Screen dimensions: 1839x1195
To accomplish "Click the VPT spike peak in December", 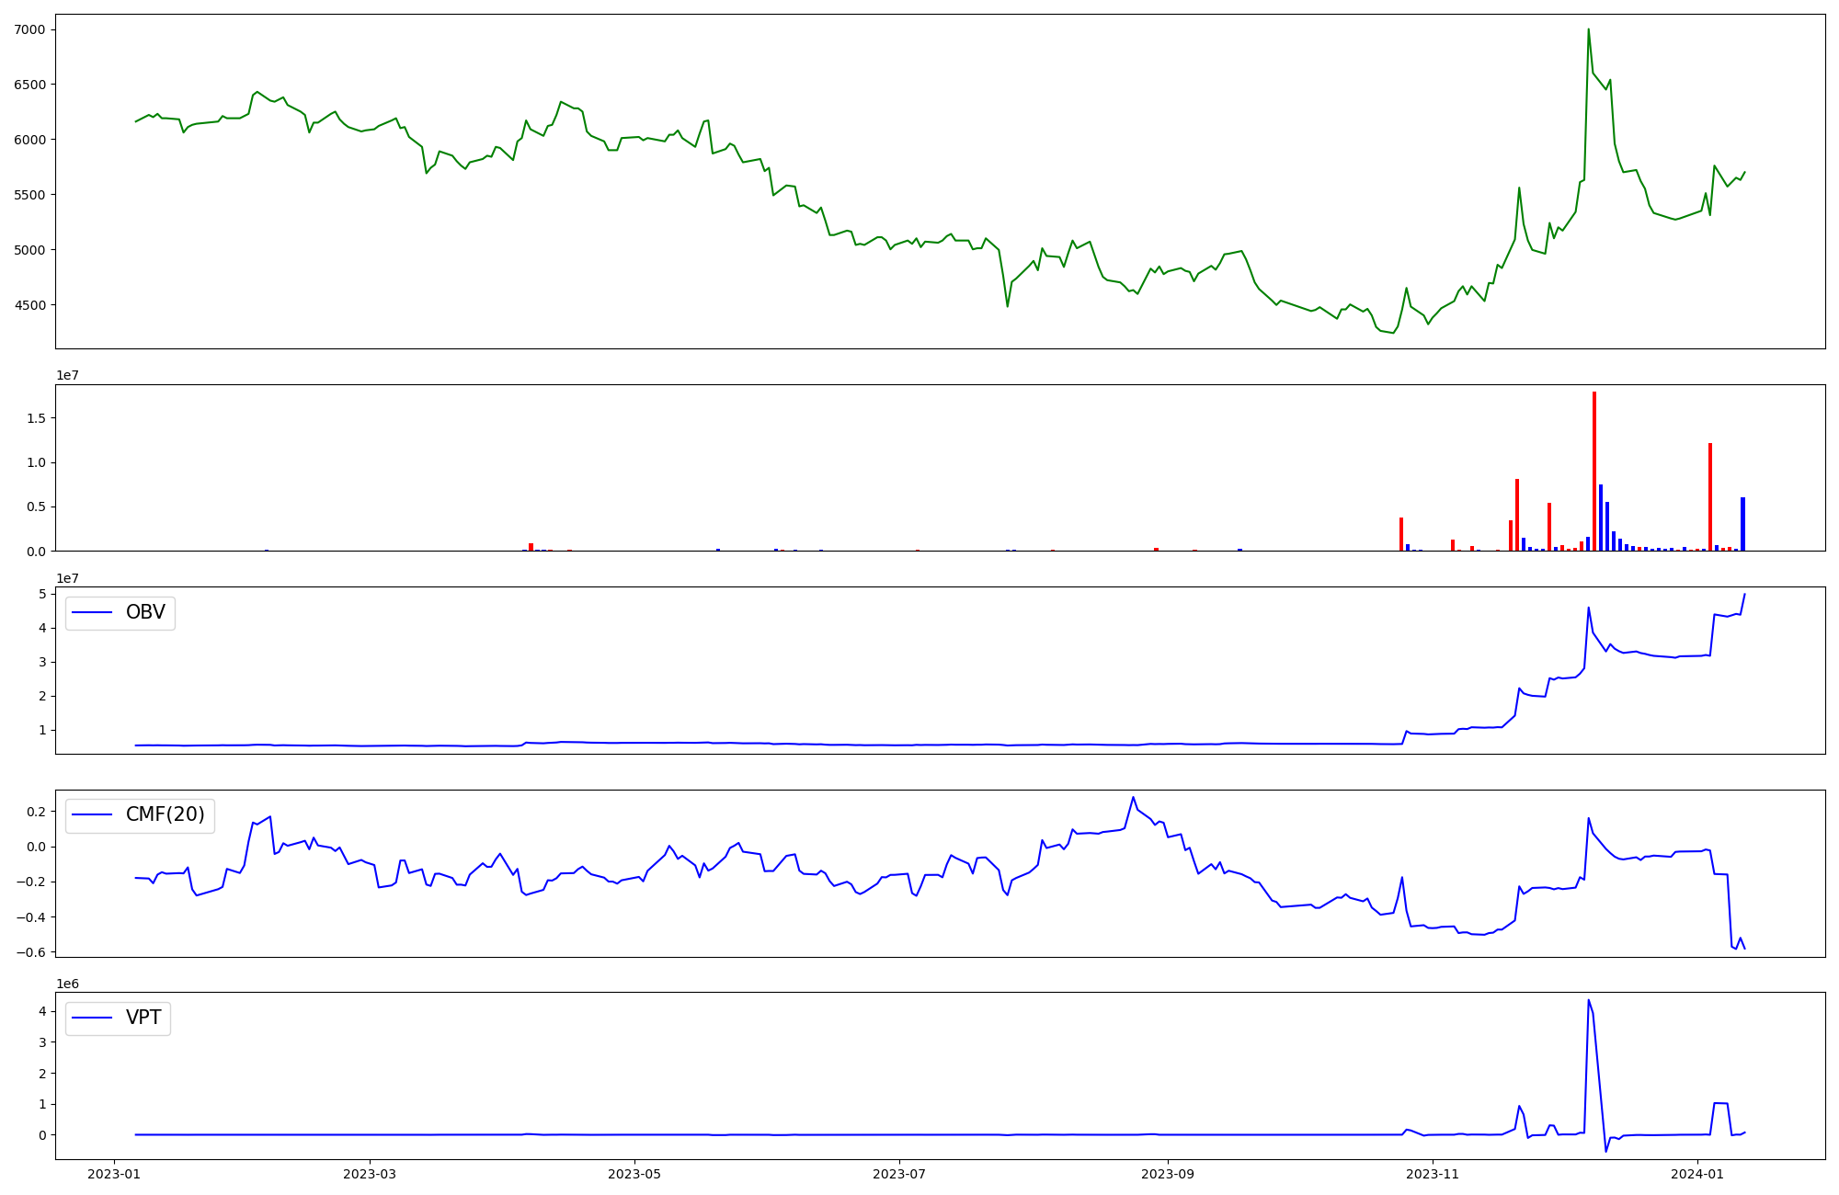I will [1588, 1001].
